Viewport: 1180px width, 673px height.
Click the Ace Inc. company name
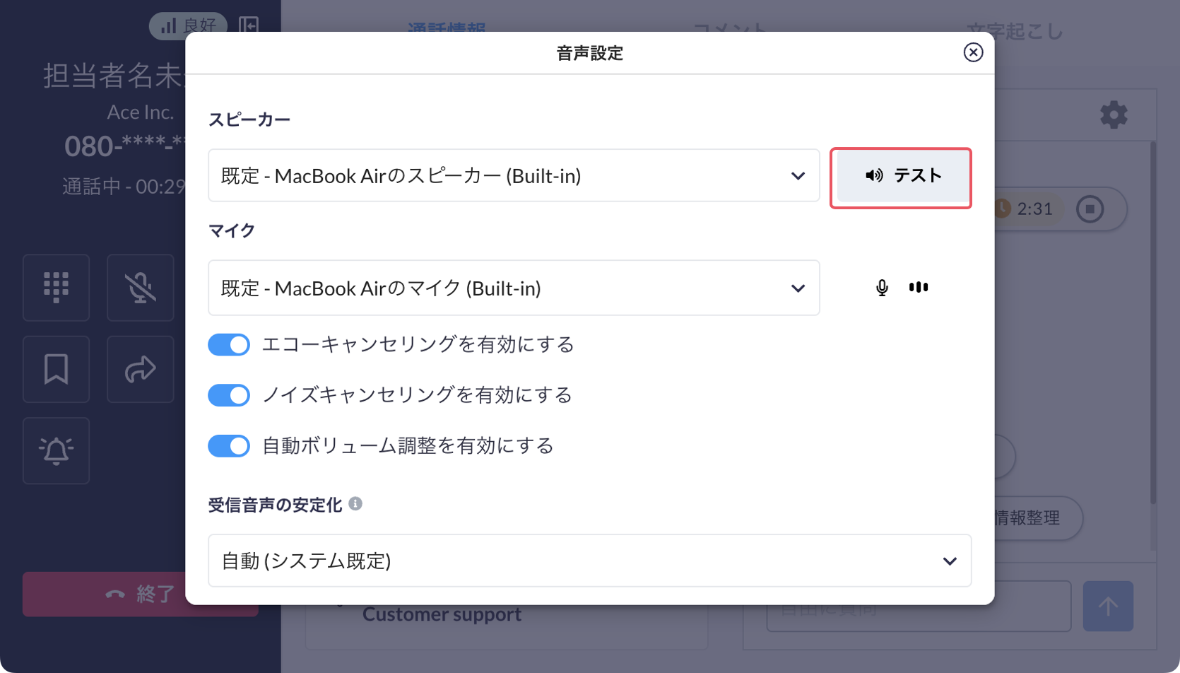(140, 112)
